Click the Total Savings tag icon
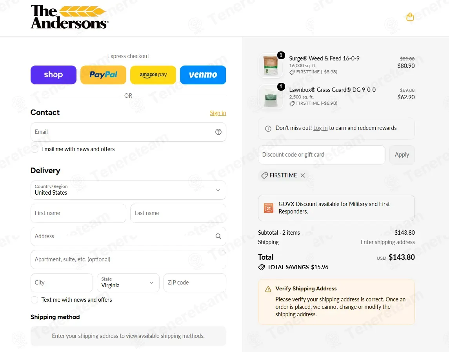Image resolution: width=449 pixels, height=352 pixels. (x=262, y=267)
